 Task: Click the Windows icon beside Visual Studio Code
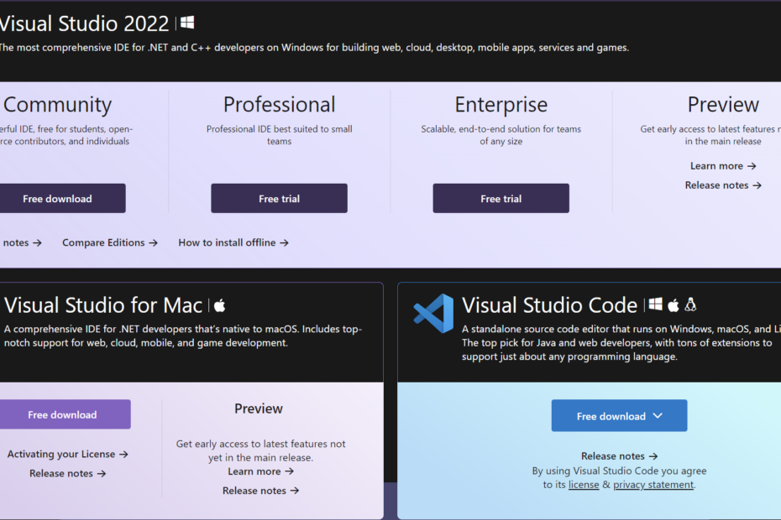click(656, 304)
